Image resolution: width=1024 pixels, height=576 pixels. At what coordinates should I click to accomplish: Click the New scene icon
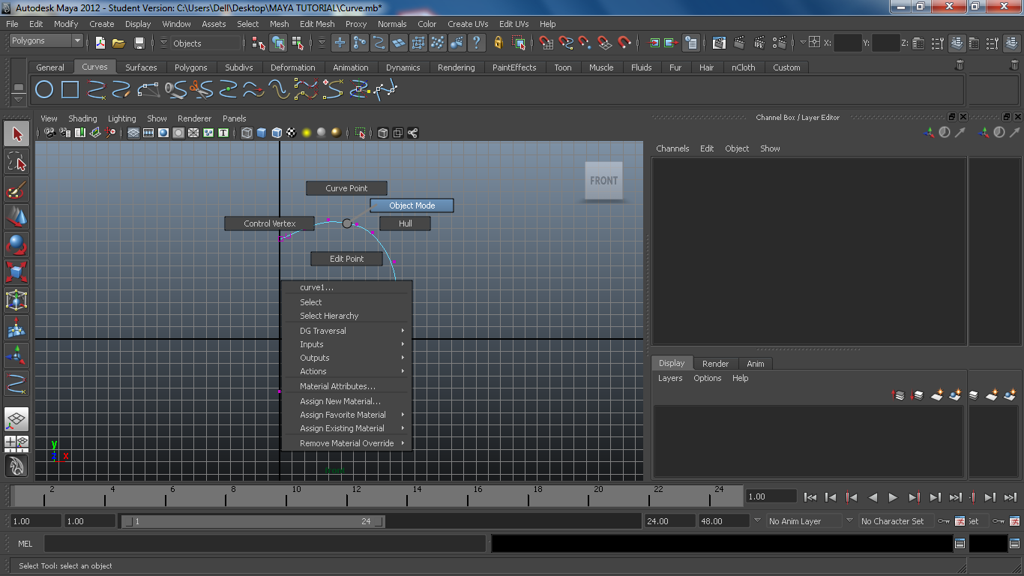pos(100,43)
